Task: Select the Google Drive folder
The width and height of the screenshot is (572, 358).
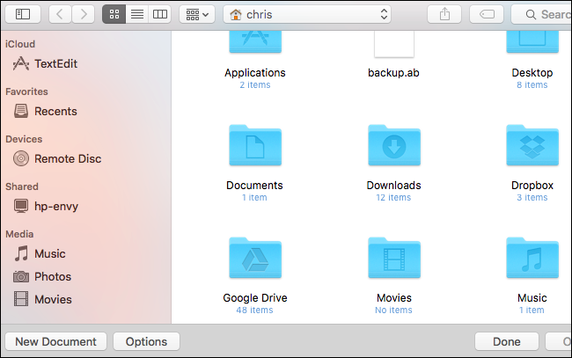Action: pos(254,259)
